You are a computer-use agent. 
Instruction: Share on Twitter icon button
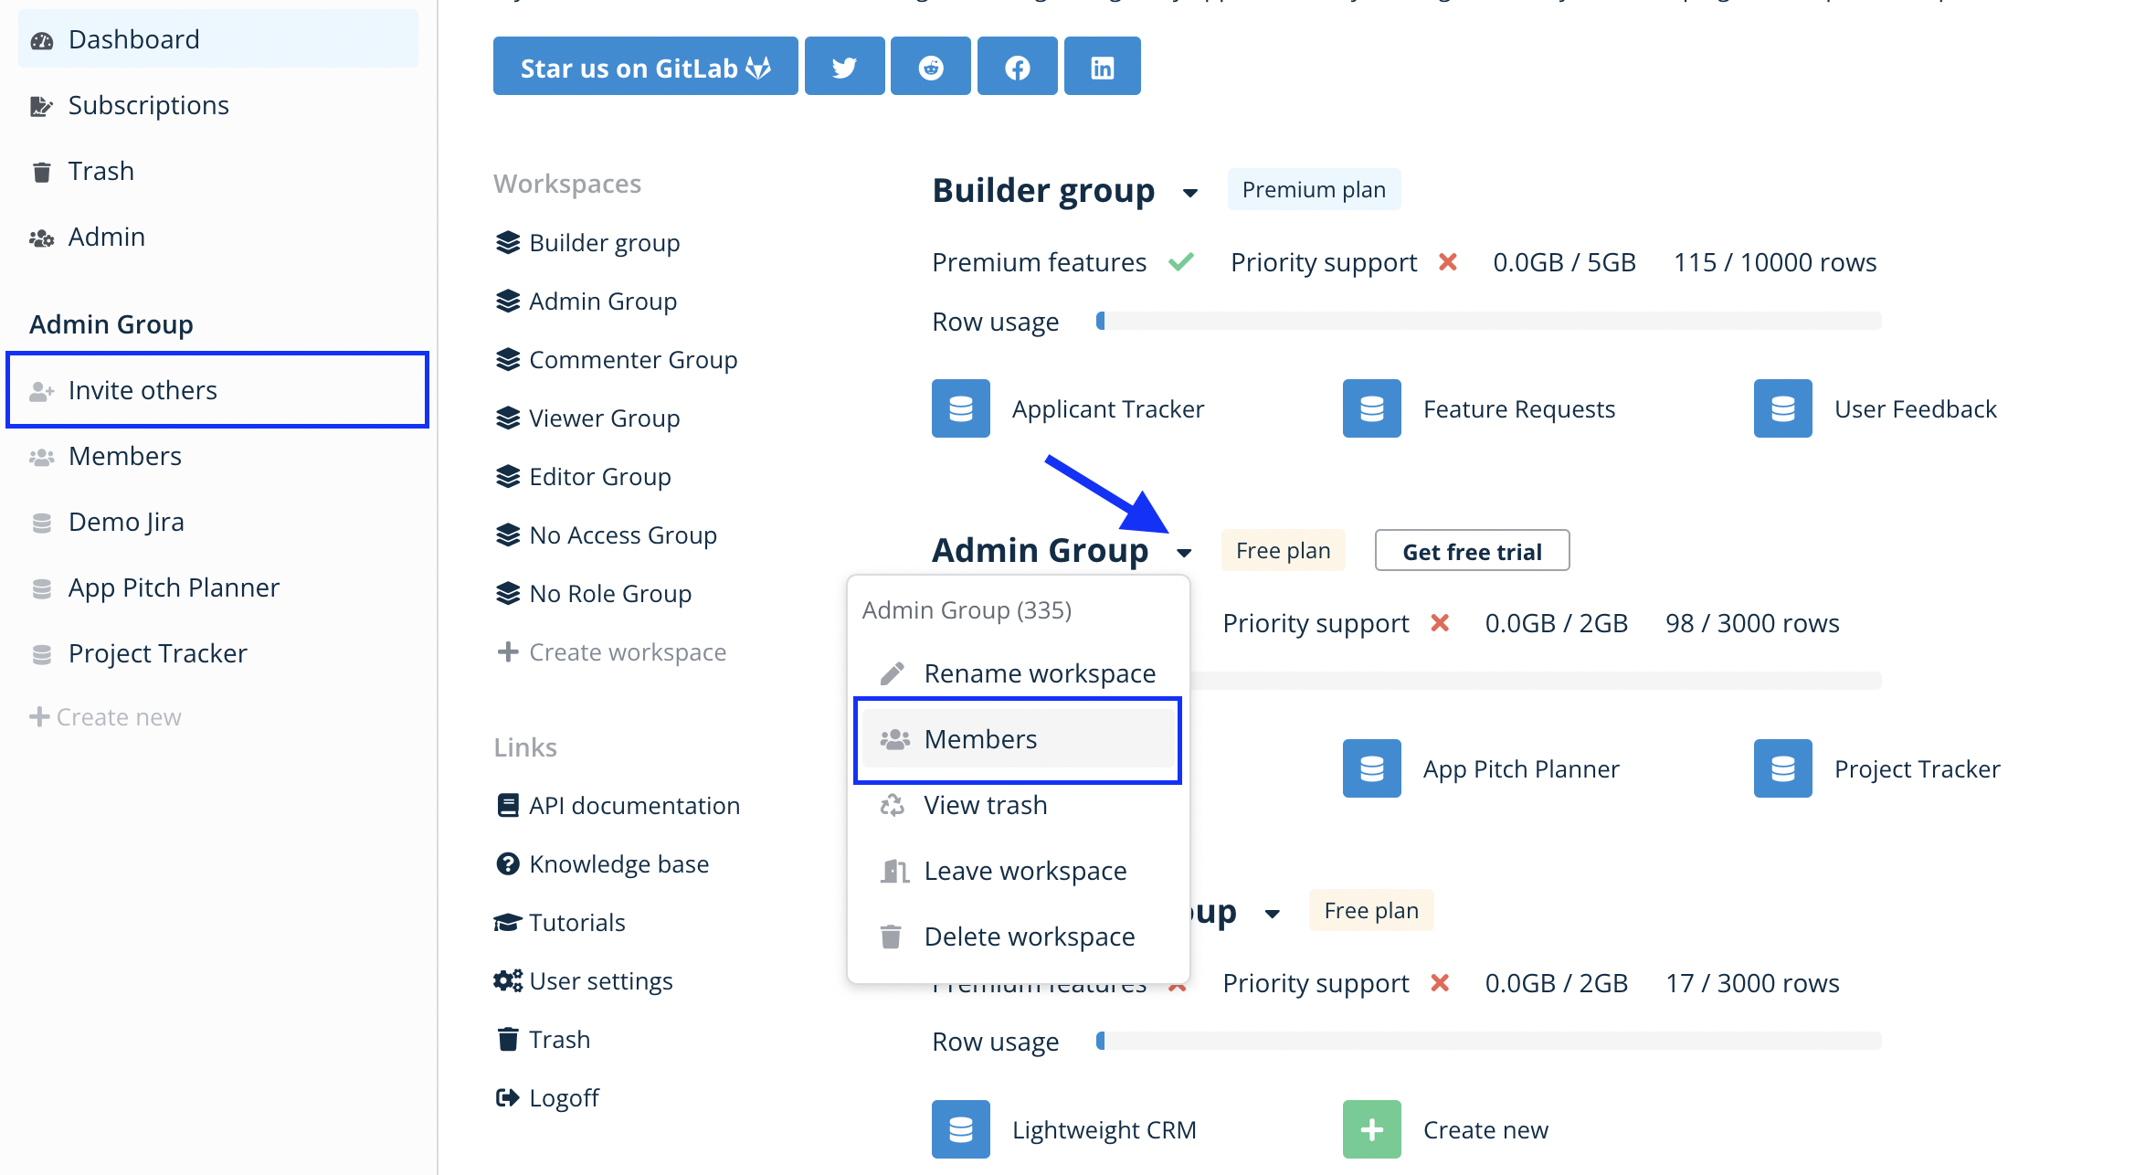click(x=844, y=67)
